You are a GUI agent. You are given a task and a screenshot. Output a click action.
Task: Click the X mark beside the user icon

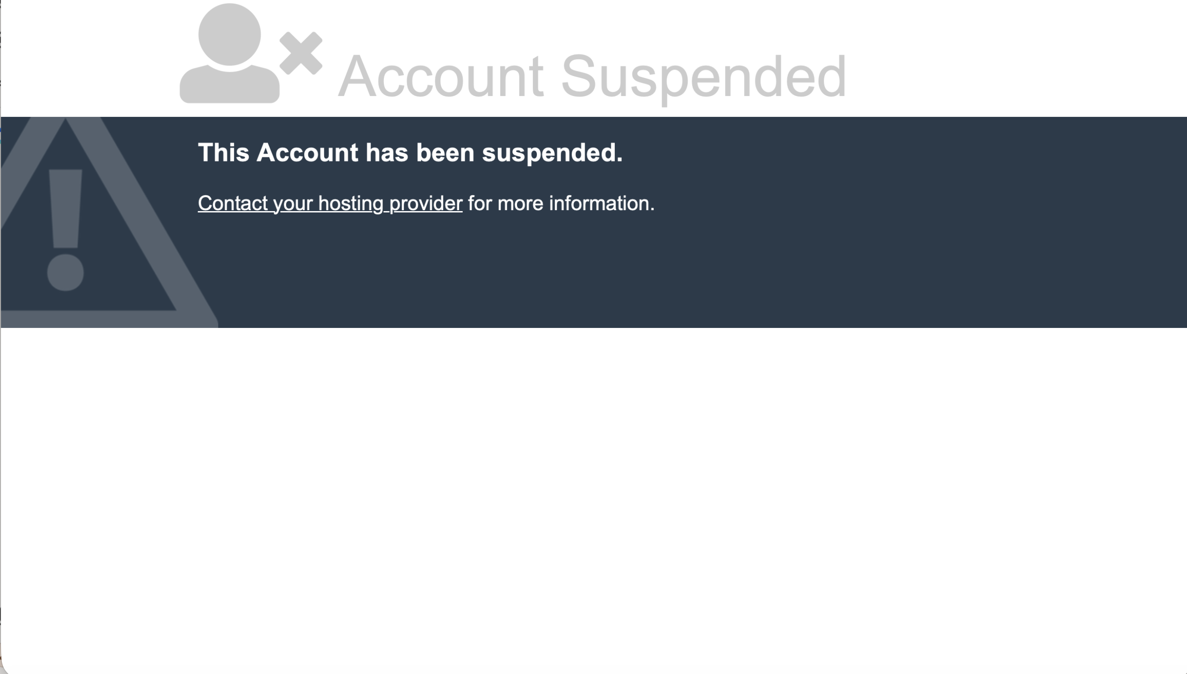pos(301,53)
